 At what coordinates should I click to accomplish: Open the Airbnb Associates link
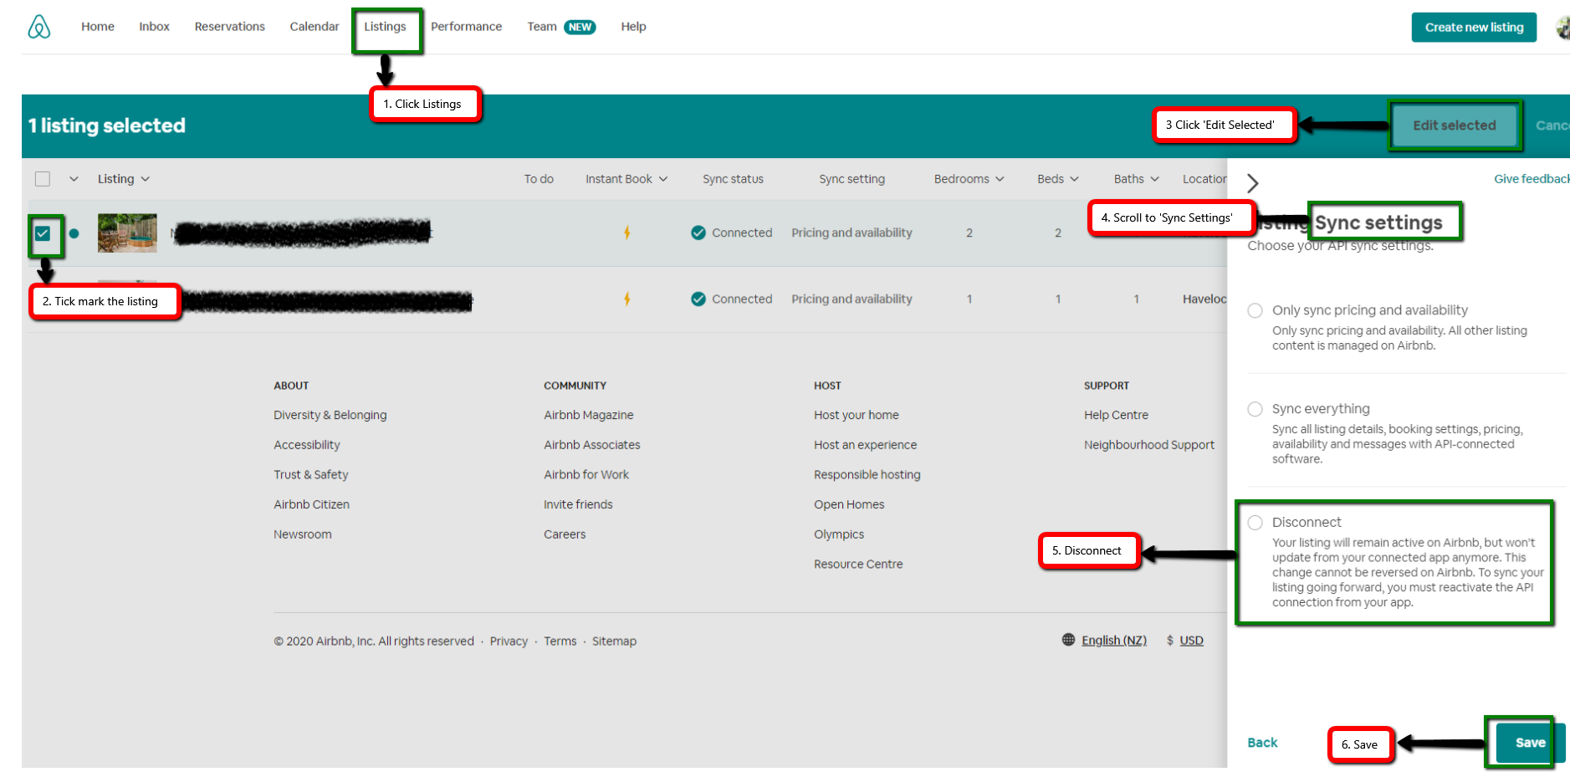tap(592, 445)
